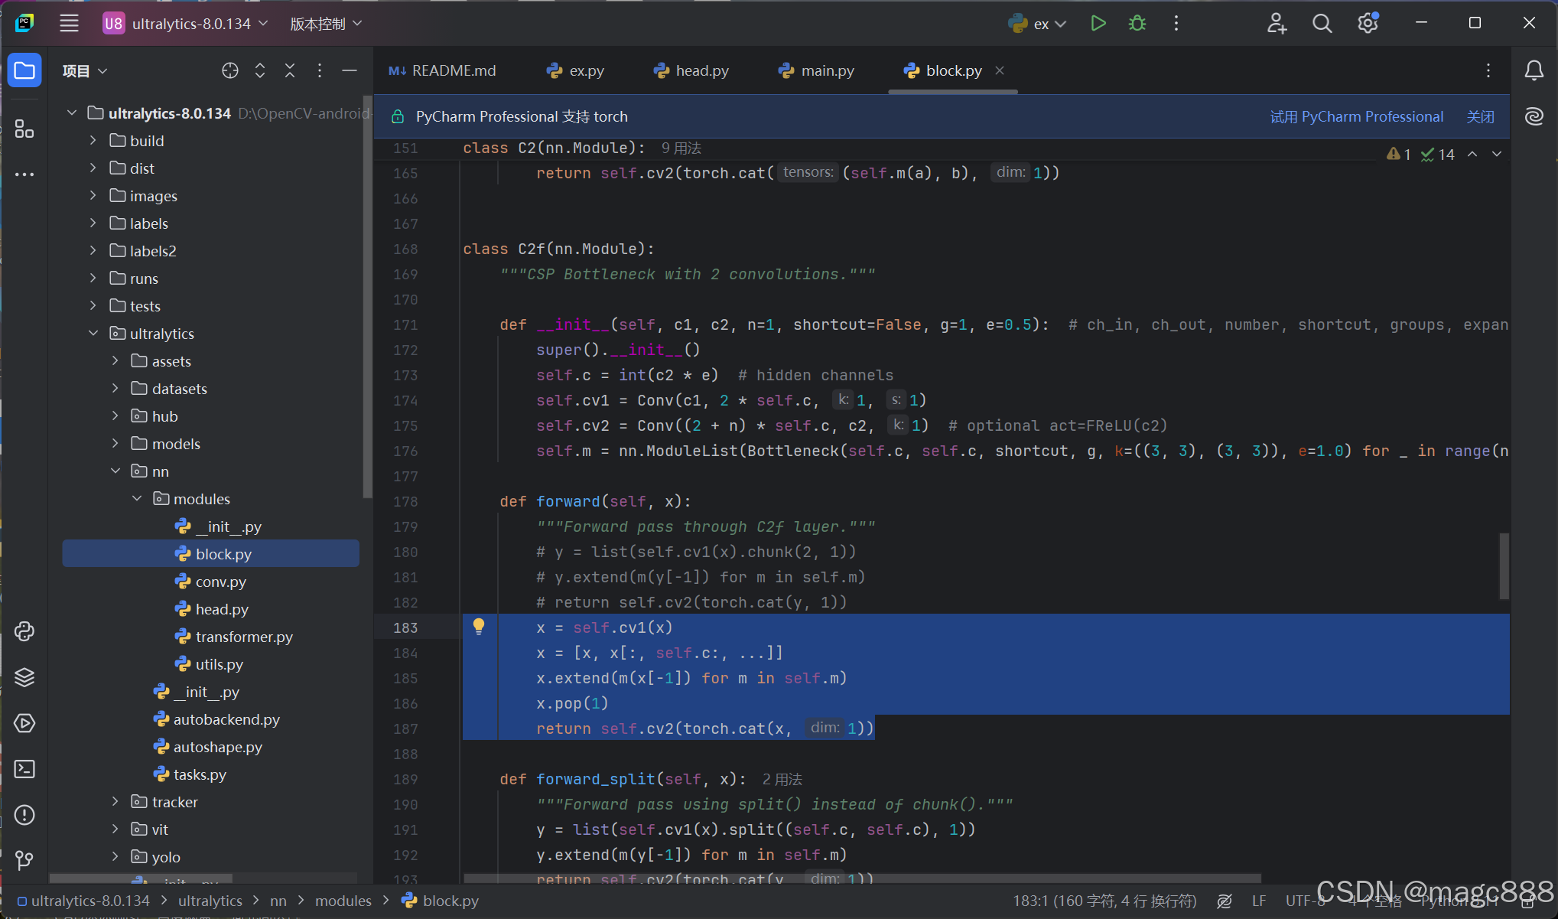
Task: Open the Problems tool window
Action: (x=24, y=815)
